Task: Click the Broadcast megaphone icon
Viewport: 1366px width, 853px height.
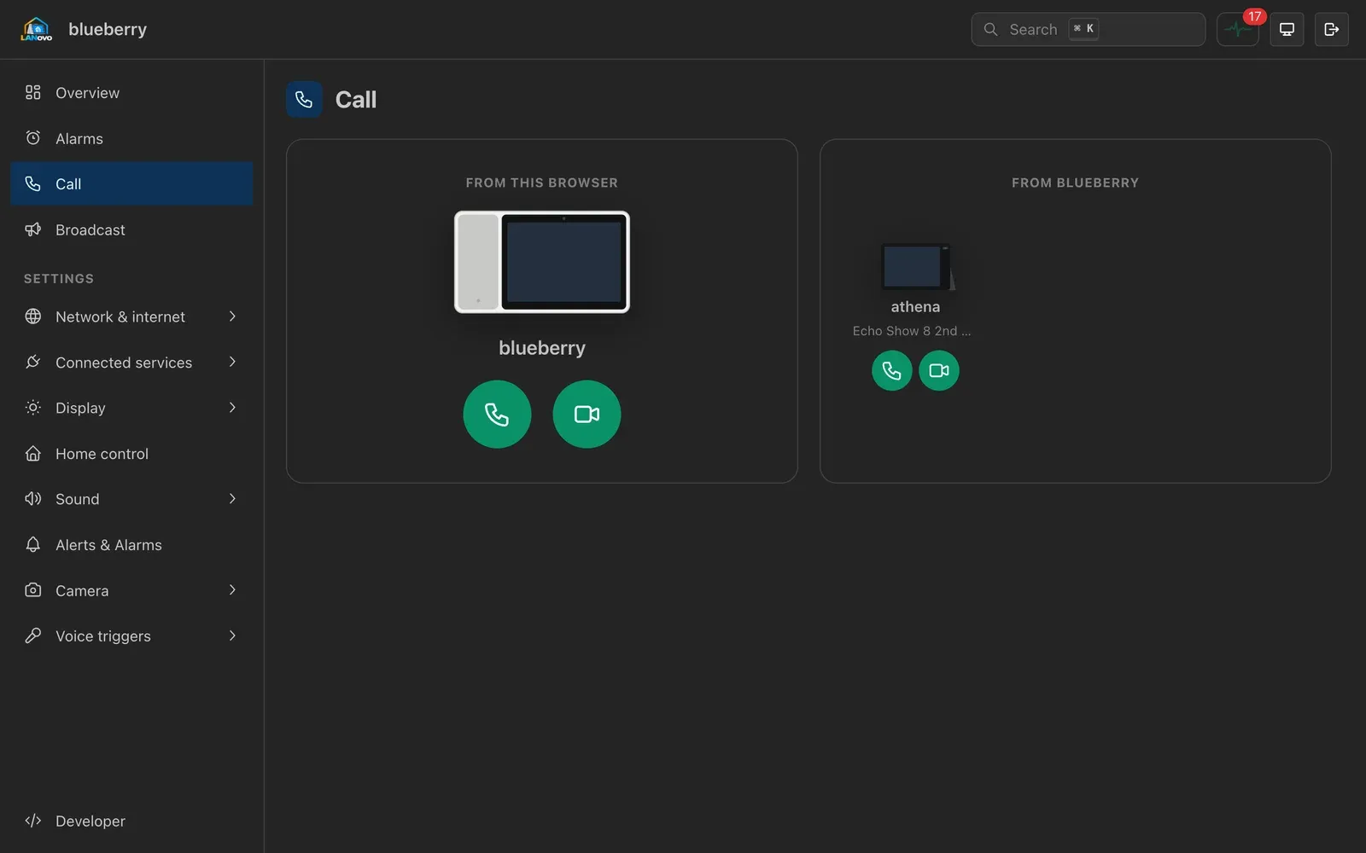Action: pyautogui.click(x=33, y=229)
